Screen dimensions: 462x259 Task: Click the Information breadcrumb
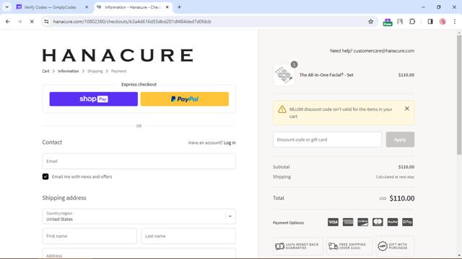(x=69, y=71)
